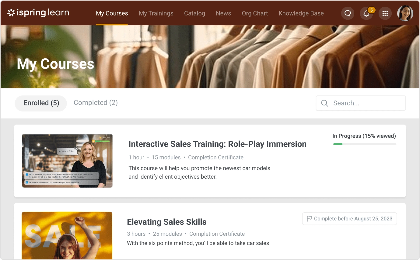Open the apps grid menu
This screenshot has width=420, height=260.
click(385, 13)
